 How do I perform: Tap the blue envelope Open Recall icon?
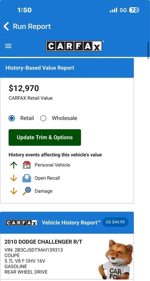pos(26,178)
